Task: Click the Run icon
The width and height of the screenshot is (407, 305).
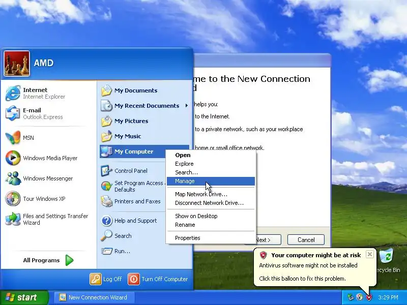Action: [106, 251]
